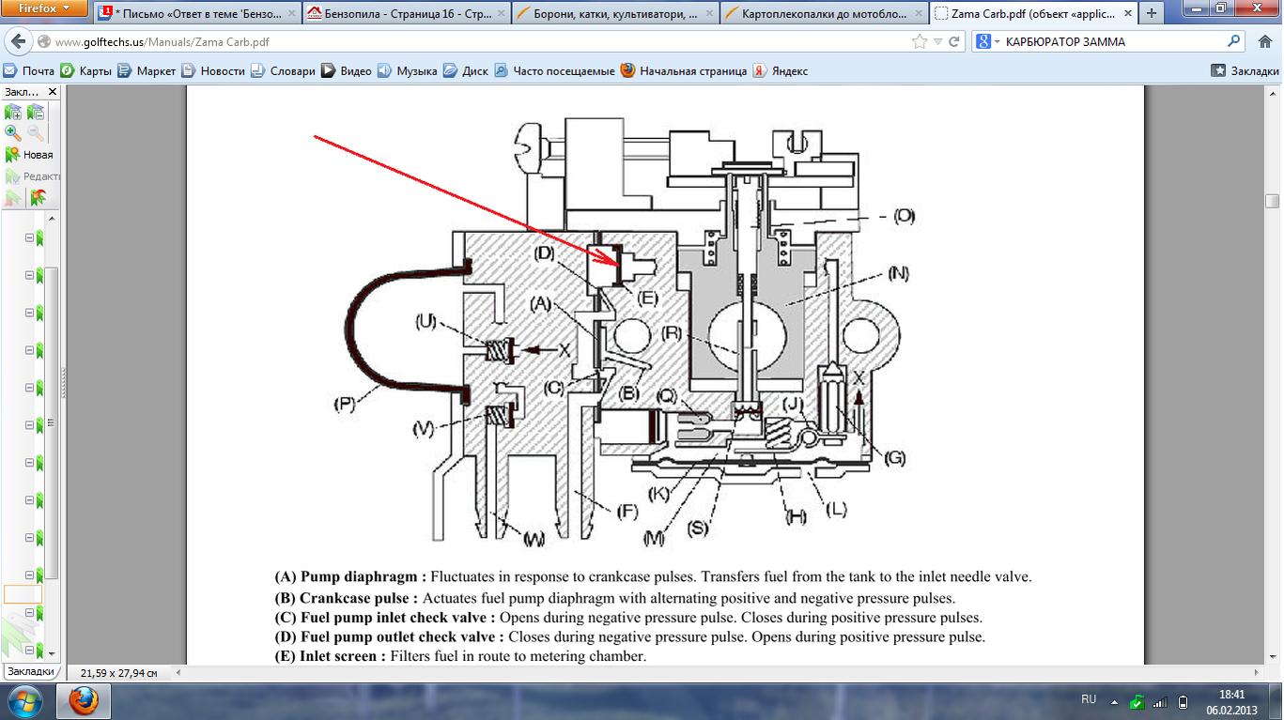Collapse the third bookmark tree node
Screen dimensions: 1284x720
(x=29, y=314)
